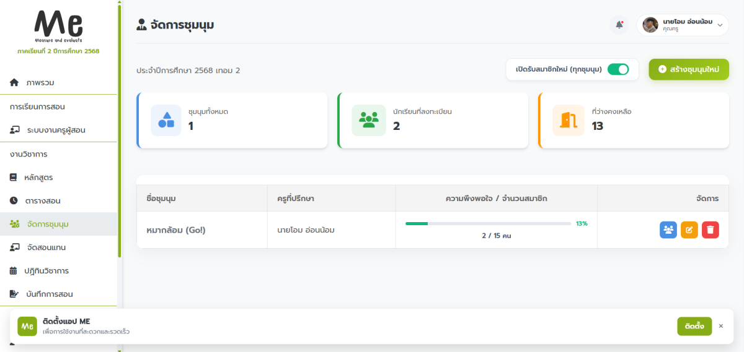The image size is (744, 352).
Task: Click the ME logo in sidebar
Action: pos(58,26)
